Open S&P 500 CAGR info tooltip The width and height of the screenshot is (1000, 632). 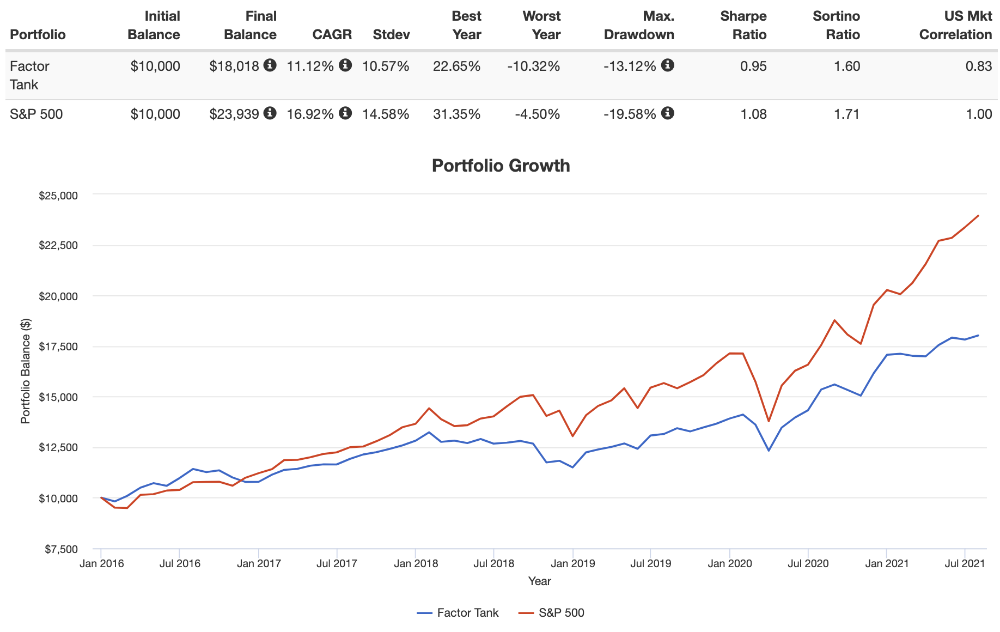[x=345, y=114]
